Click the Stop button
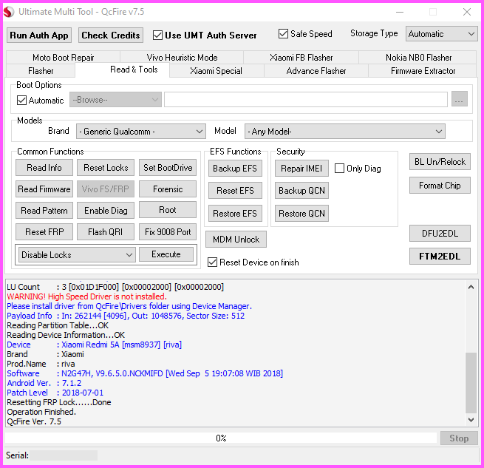This screenshot has width=484, height=468. pos(459,438)
